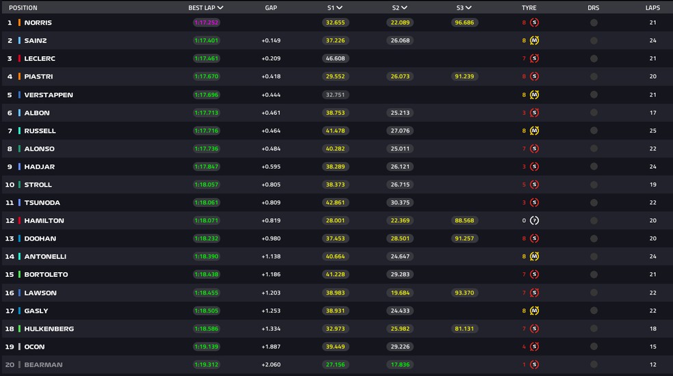This screenshot has height=376, width=673.
Task: Click Tsunoda's S2 time 30.375
Action: pyautogui.click(x=400, y=202)
